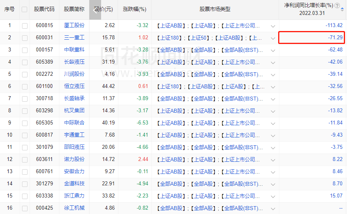
Task: Check the box for 002272 川润股份
Action: pos(25,75)
